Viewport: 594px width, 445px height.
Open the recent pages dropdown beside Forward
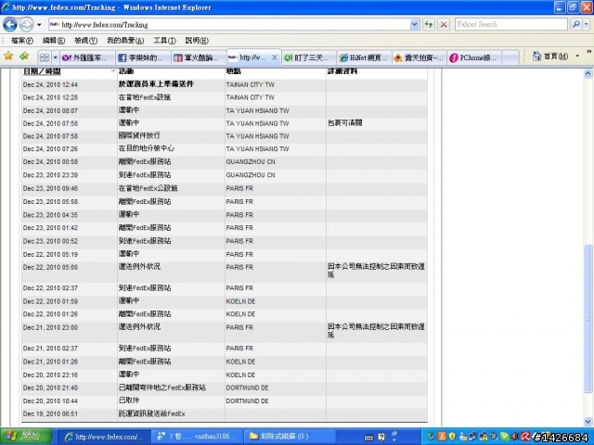pyautogui.click(x=39, y=25)
